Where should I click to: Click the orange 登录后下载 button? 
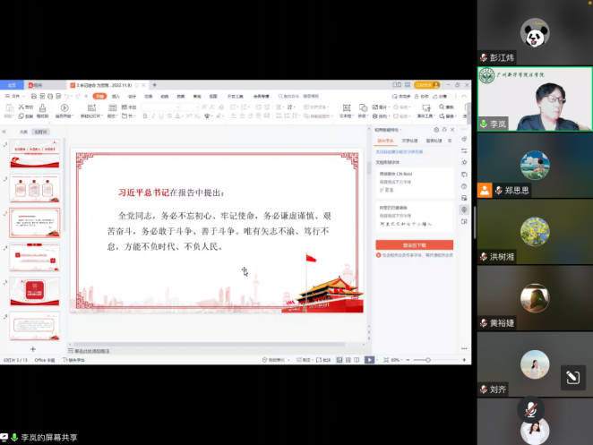coord(414,244)
